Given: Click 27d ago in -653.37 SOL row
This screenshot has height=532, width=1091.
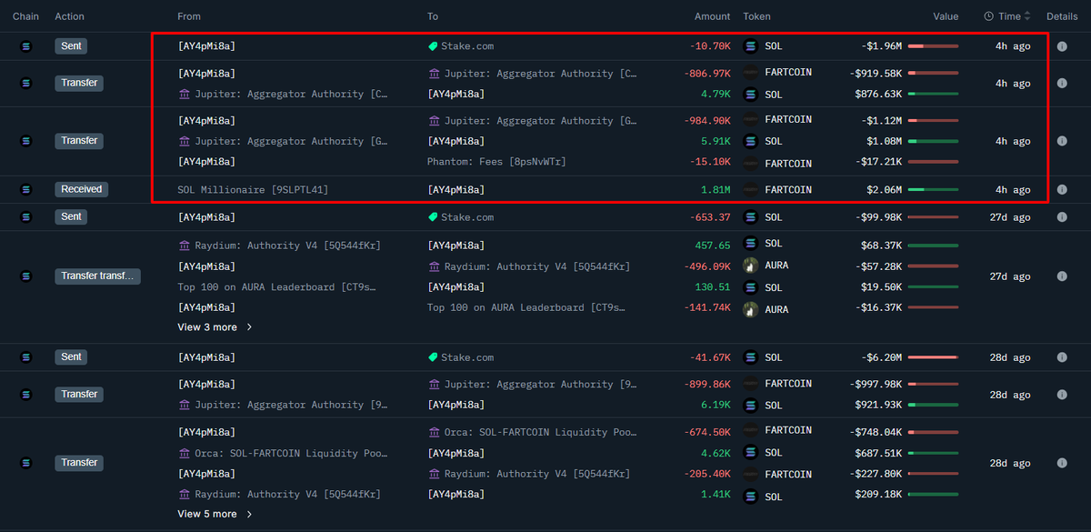Looking at the screenshot, I should pos(1010,217).
